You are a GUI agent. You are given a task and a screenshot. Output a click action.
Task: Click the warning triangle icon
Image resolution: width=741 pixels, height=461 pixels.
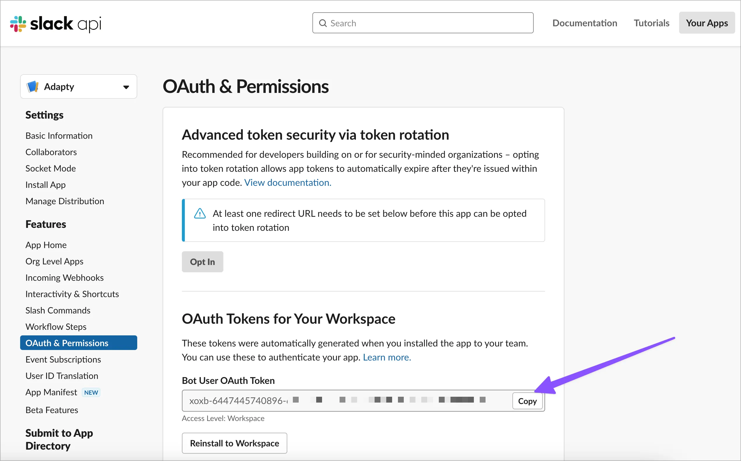pos(200,214)
